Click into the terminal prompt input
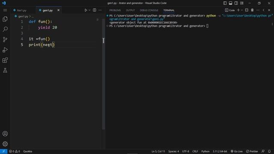This screenshot has height=154, width=274. click(207, 26)
